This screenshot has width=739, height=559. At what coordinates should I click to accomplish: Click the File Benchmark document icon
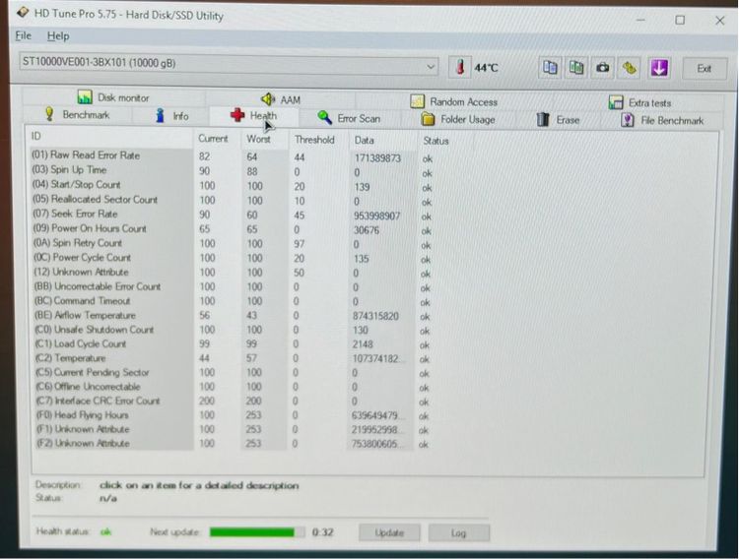[627, 121]
